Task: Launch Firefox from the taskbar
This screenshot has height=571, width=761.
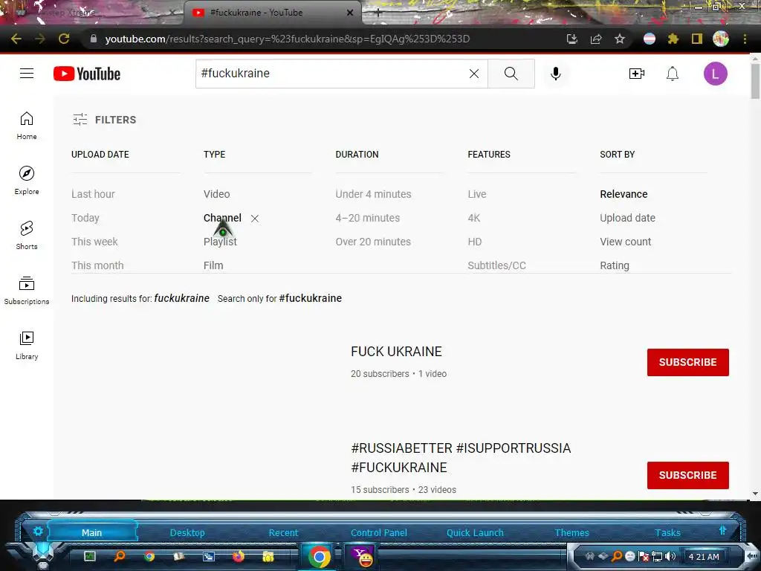Action: [x=239, y=556]
